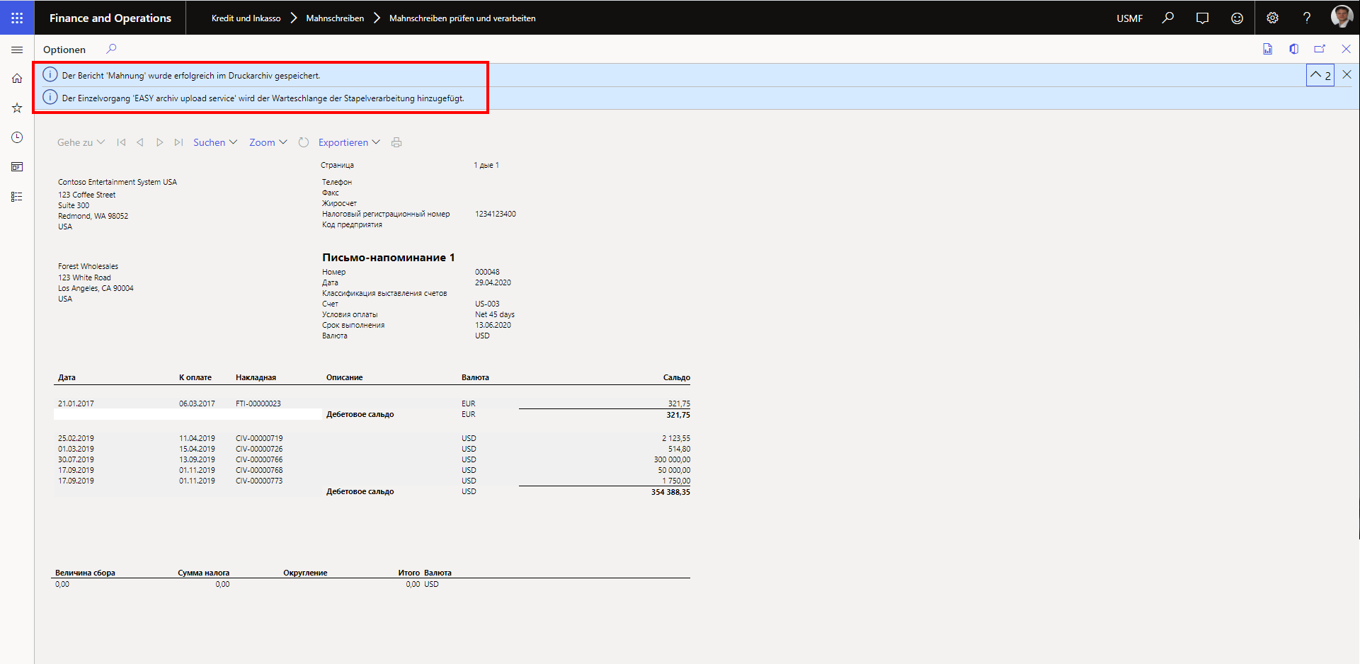1360x664 pixels.
Task: Open Modules list icon in sidebar
Action: [x=17, y=197]
